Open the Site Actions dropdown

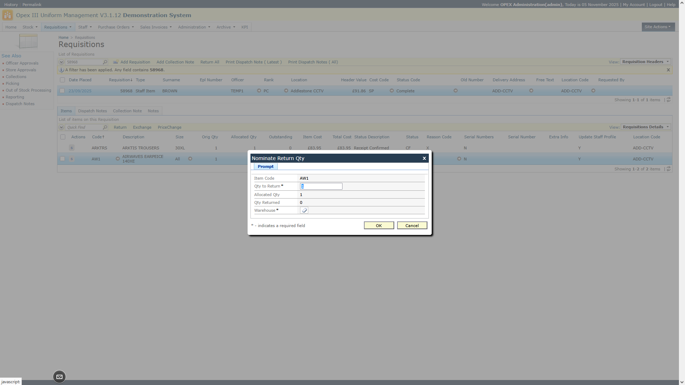[658, 27]
